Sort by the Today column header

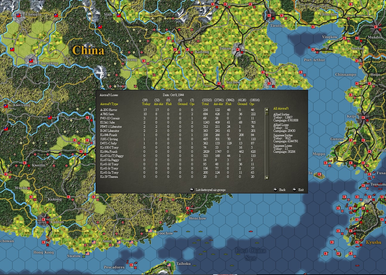tap(146, 104)
